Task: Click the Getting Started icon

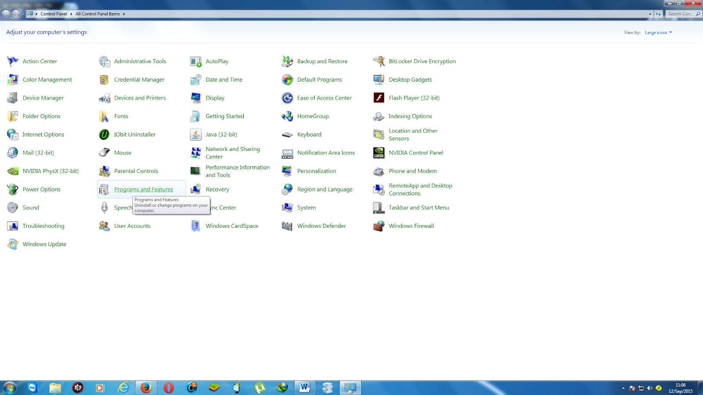Action: 196,116
